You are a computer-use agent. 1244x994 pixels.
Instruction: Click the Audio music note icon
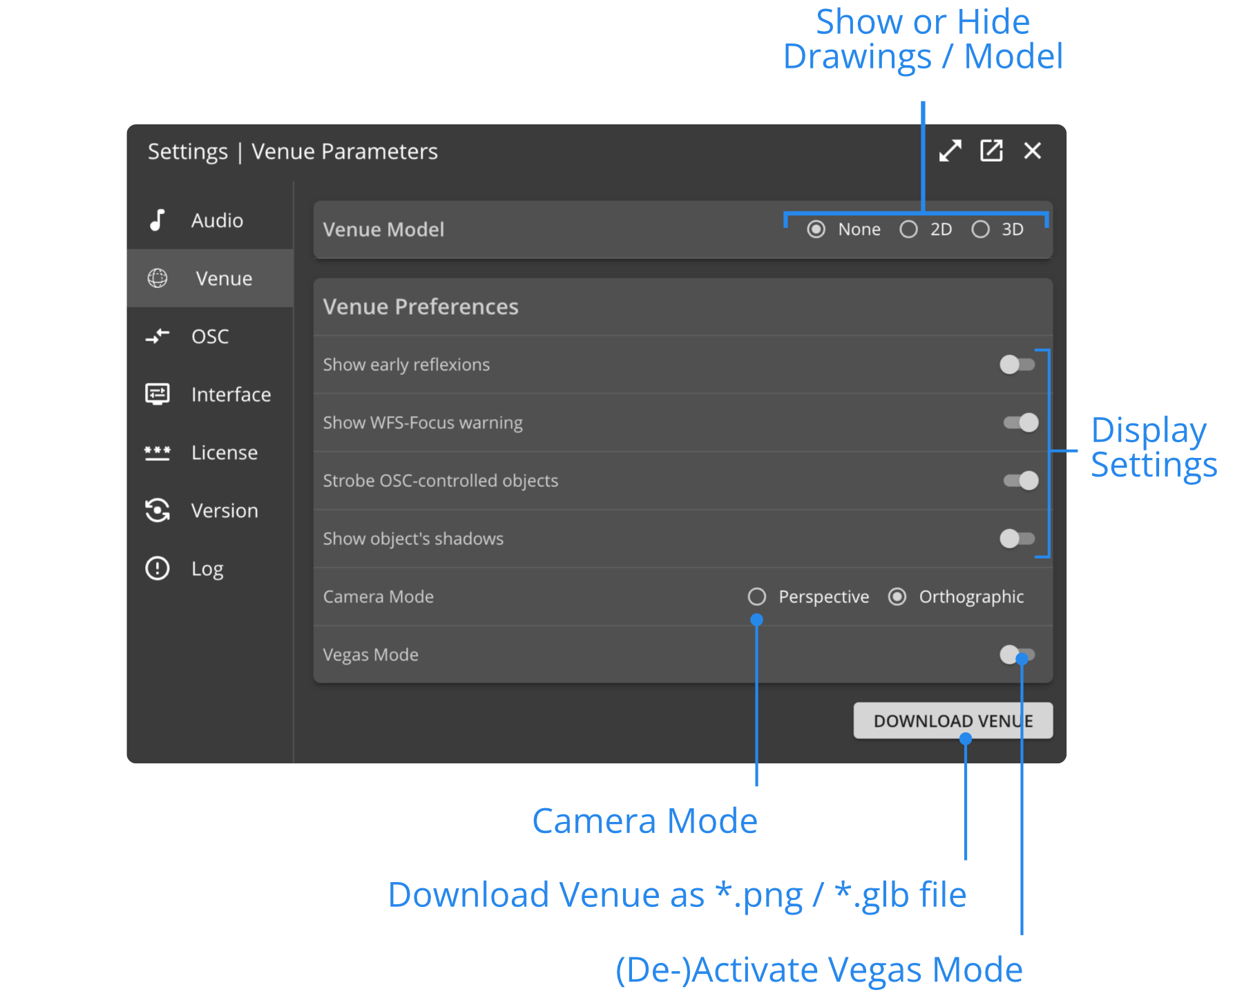click(x=157, y=220)
